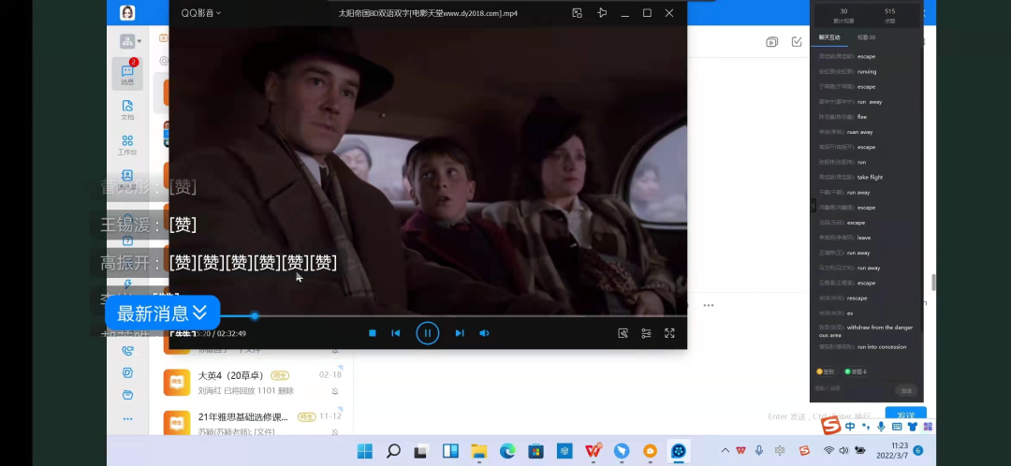Click the 'take flight' chat message

pyautogui.click(x=870, y=177)
